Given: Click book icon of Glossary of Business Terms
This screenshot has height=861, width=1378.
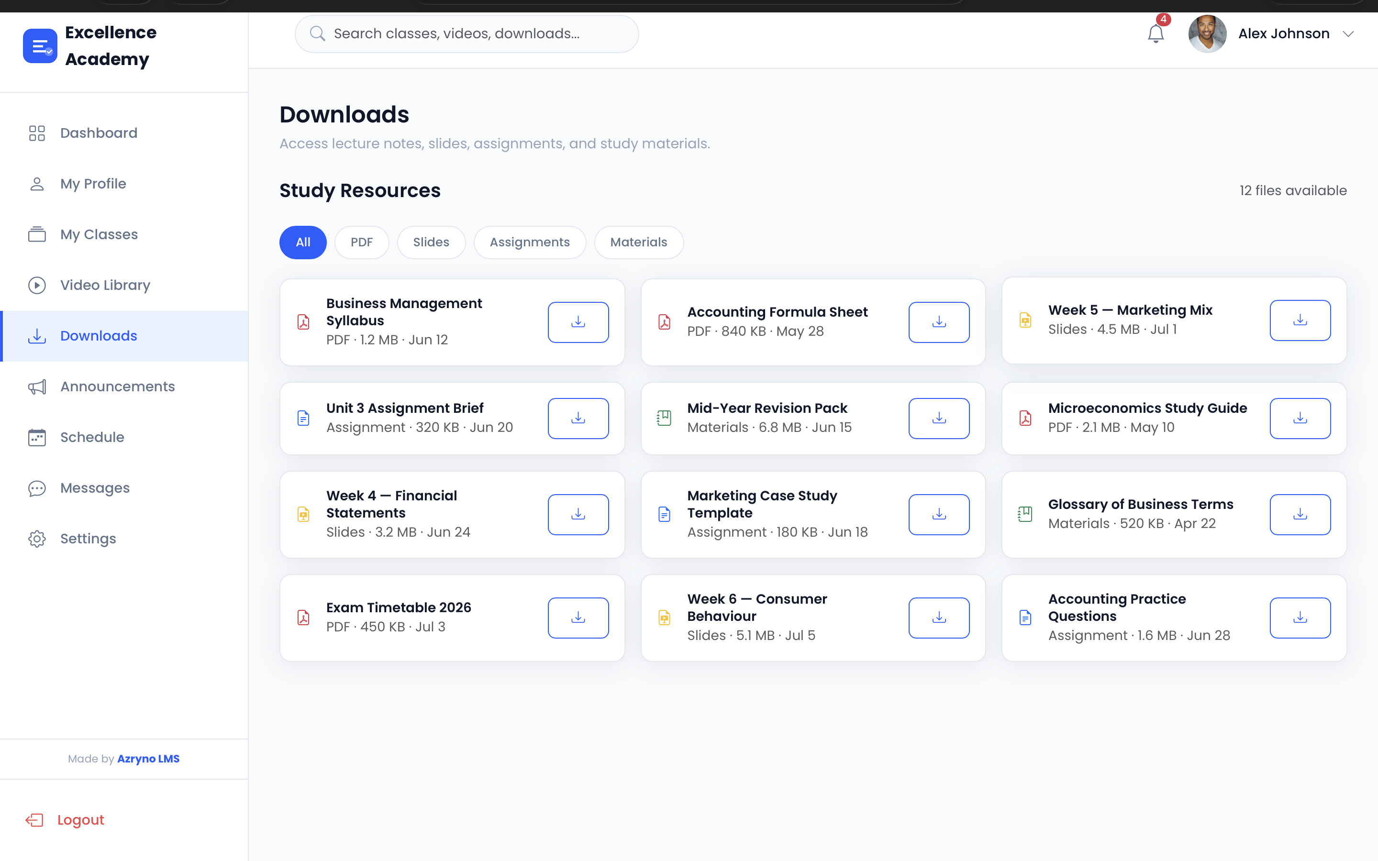Looking at the screenshot, I should point(1025,514).
